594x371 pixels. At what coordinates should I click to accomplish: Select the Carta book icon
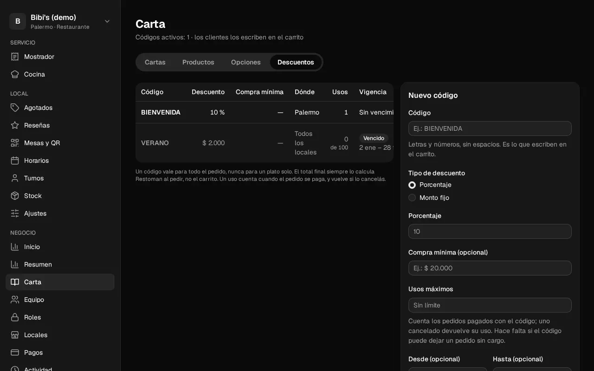coord(15,282)
